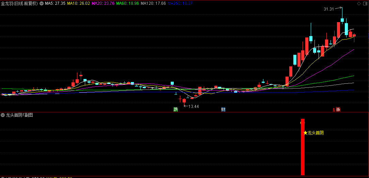Click the candlestick at the 31.31 high
Image resolution: width=369 pixels, height=178 pixels.
[x=342, y=20]
